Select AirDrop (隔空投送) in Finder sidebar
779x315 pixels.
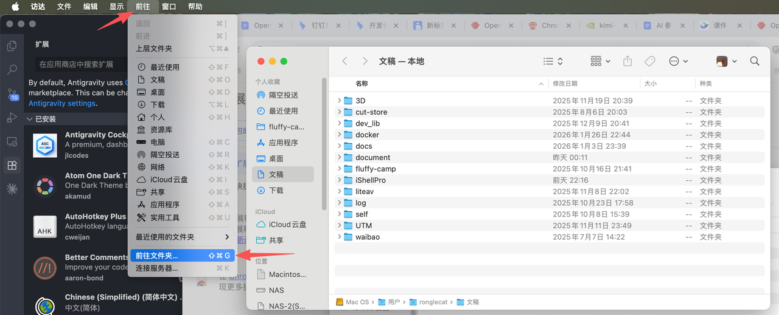point(283,95)
